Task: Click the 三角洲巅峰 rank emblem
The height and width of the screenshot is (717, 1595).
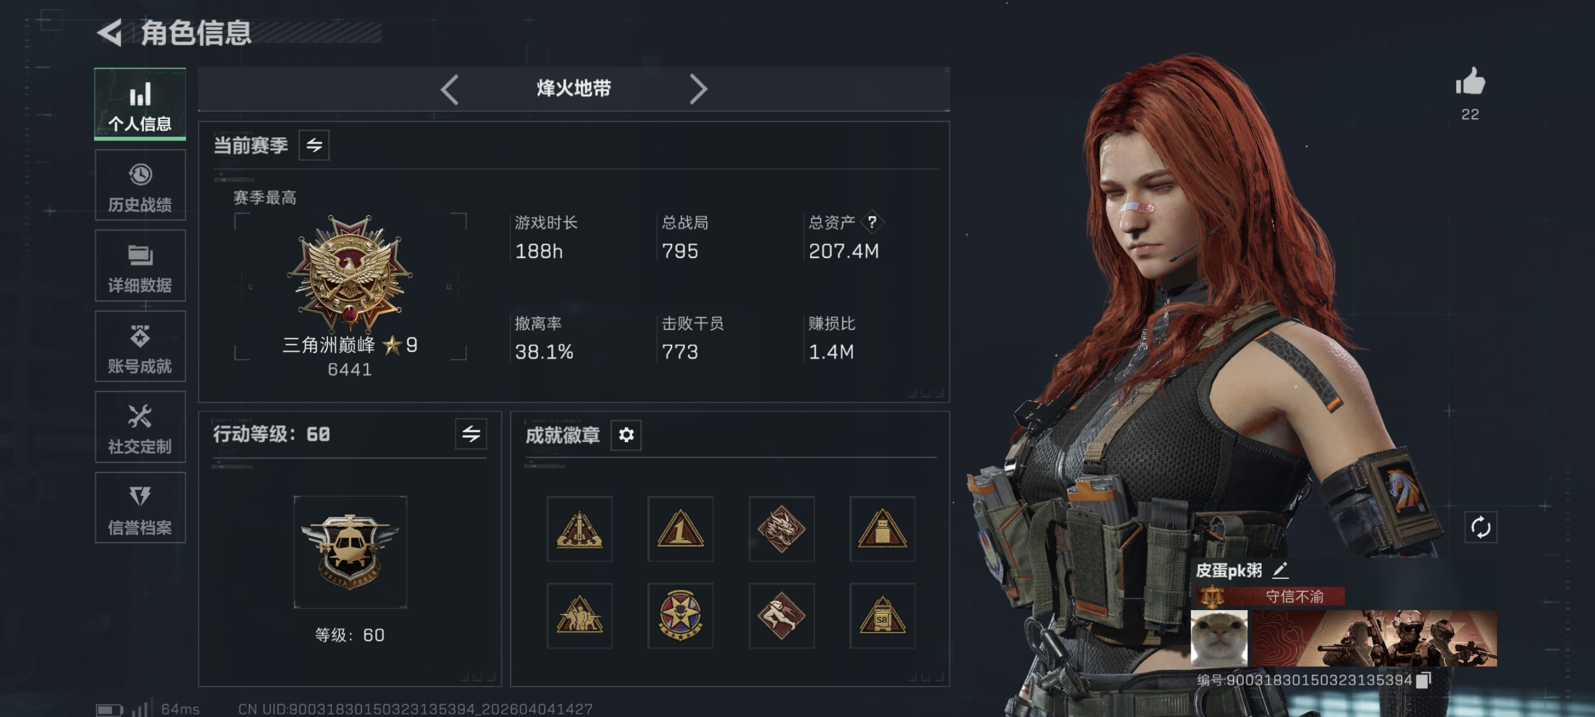Action: [350, 272]
